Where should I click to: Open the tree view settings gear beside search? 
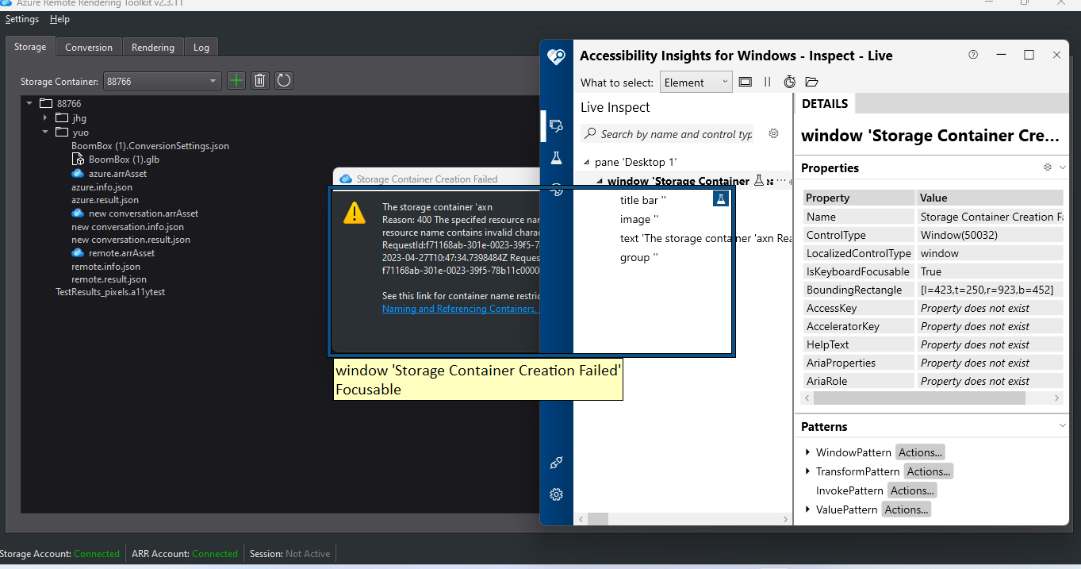[x=774, y=133]
